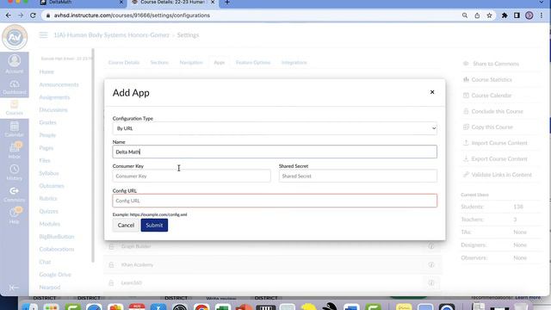The width and height of the screenshot is (551, 310).
Task: Open Help in global navigation
Action: pos(15,216)
